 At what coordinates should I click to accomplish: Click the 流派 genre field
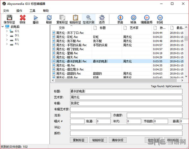coord(90,115)
